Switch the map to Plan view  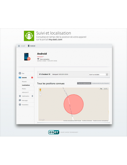(x=101, y=89)
